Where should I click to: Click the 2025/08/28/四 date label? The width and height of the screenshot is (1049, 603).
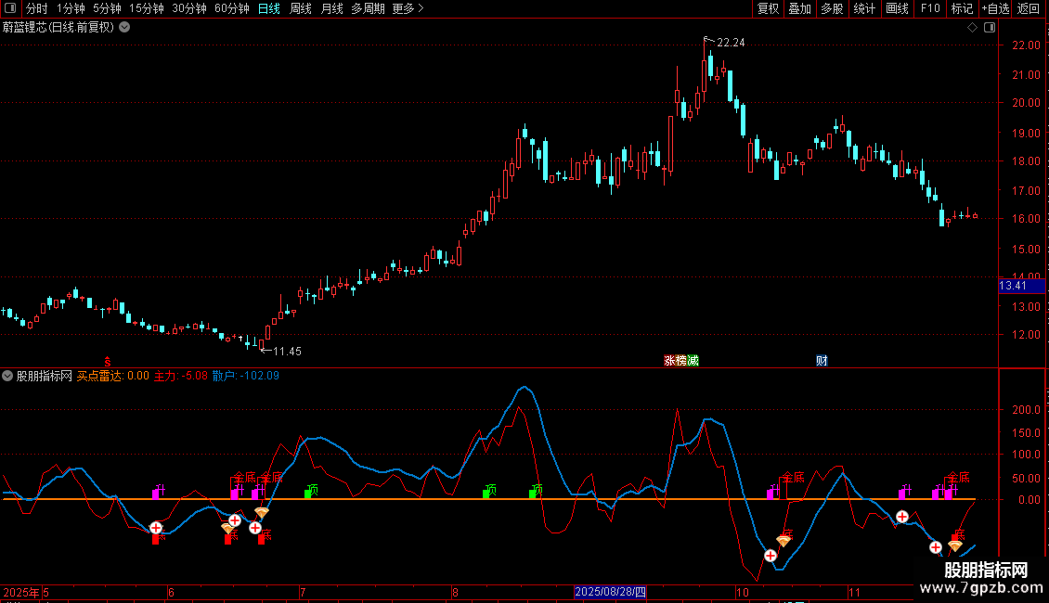coord(610,592)
